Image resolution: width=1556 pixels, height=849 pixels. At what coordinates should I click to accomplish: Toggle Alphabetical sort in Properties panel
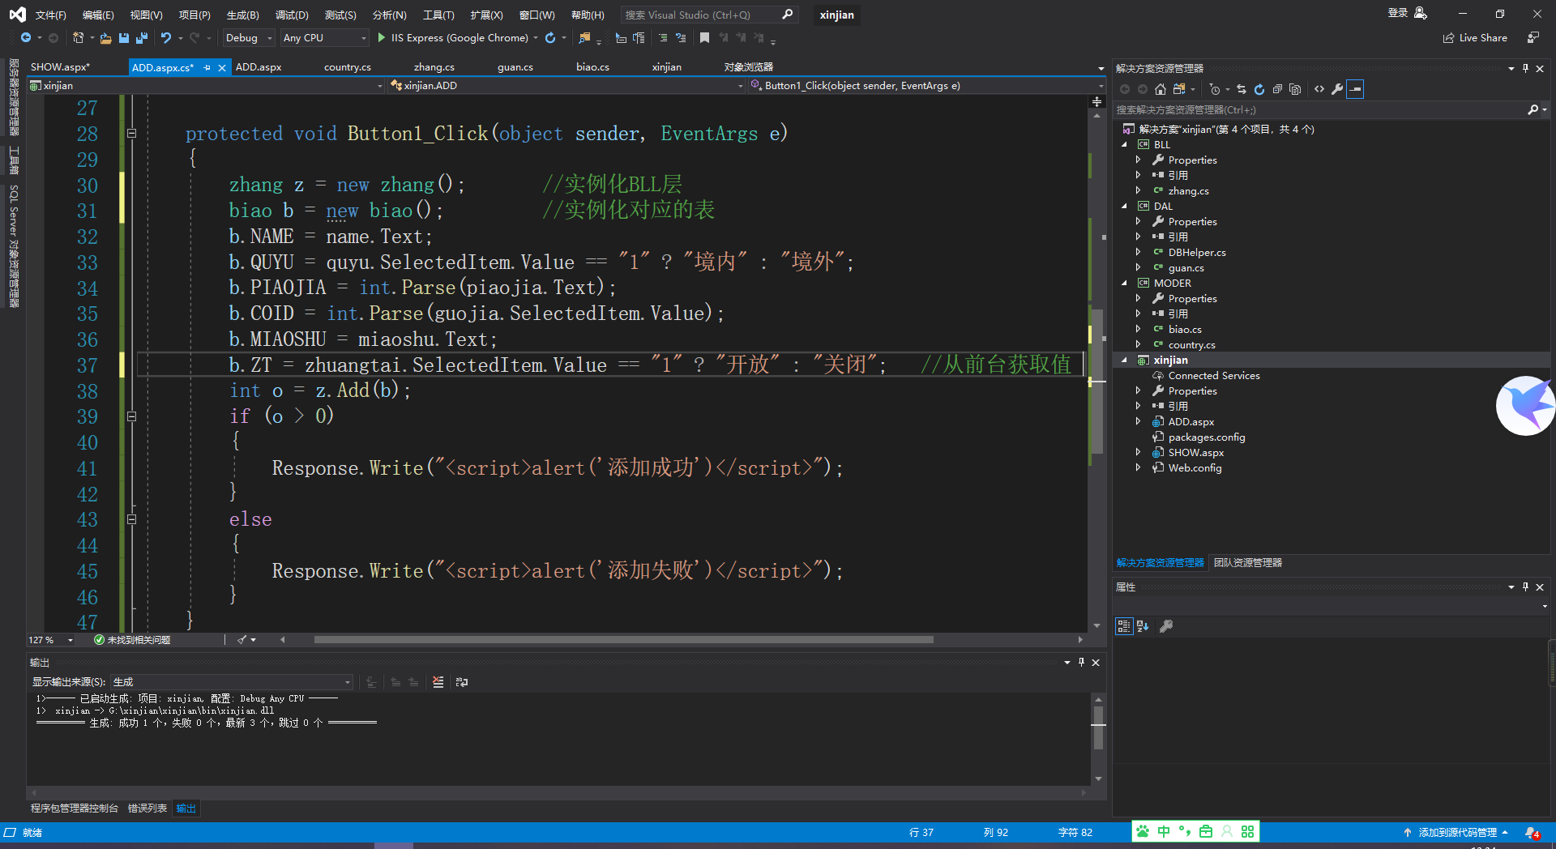pyautogui.click(x=1143, y=626)
